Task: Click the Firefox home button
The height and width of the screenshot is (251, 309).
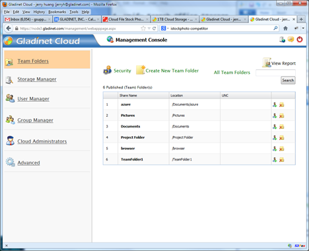Action: tap(285, 28)
